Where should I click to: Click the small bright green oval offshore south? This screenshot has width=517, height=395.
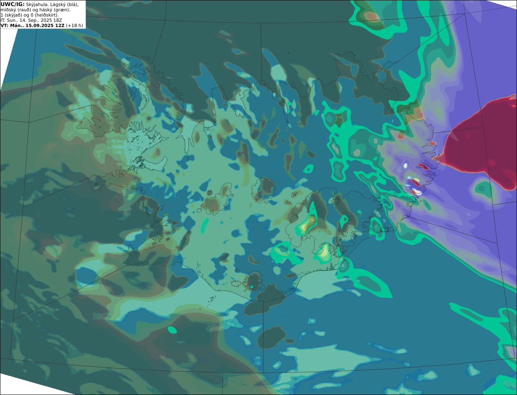click(x=172, y=330)
